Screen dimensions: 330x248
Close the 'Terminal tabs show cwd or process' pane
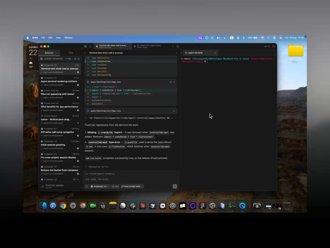177,53
